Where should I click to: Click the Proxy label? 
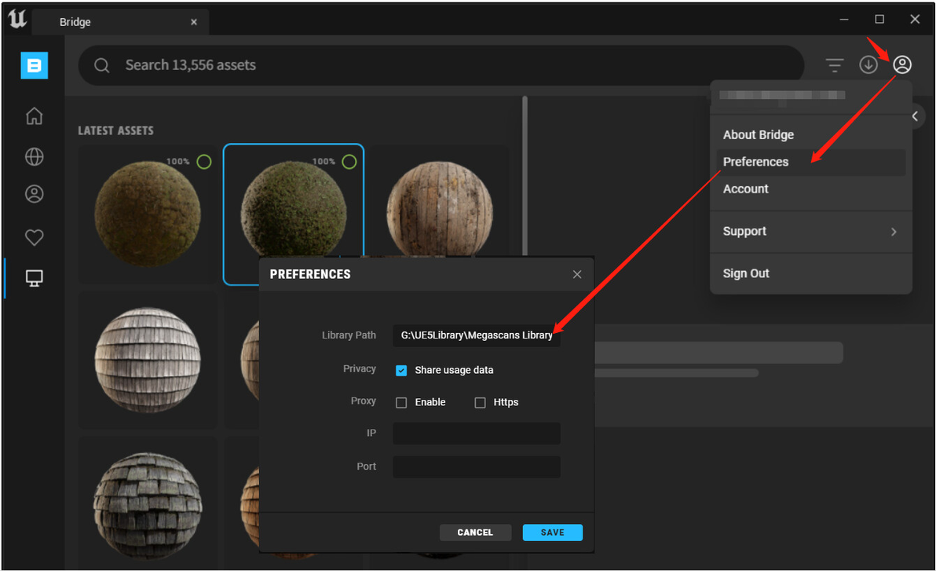tap(363, 401)
